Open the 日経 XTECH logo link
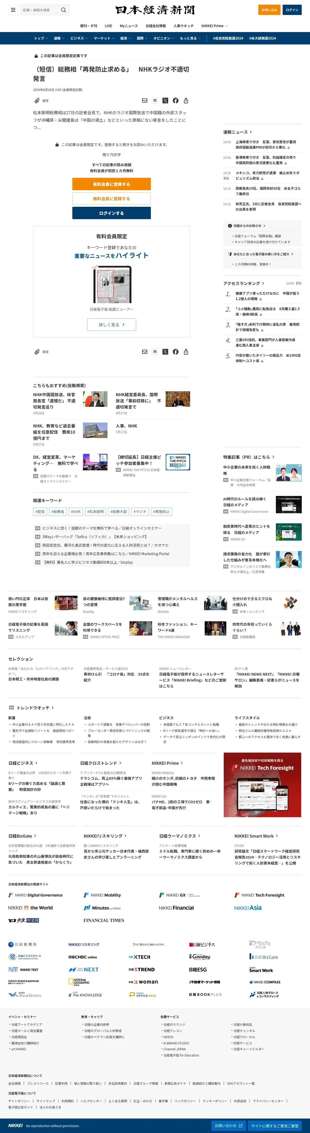 (139, 957)
